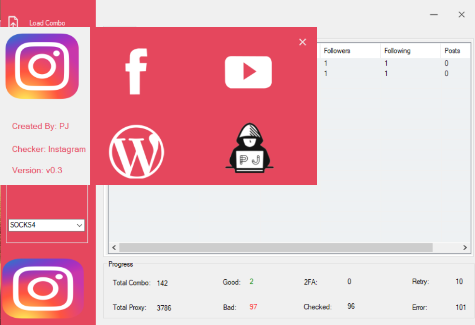Click the red Bad count 97
This screenshot has width=475, height=325.
coord(253,307)
